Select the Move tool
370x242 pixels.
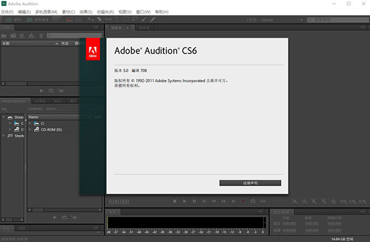coord(91,20)
